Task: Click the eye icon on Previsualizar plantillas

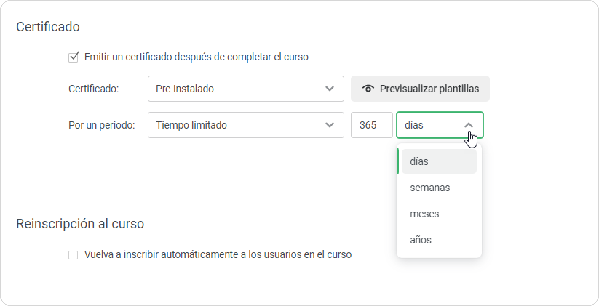Action: click(368, 89)
